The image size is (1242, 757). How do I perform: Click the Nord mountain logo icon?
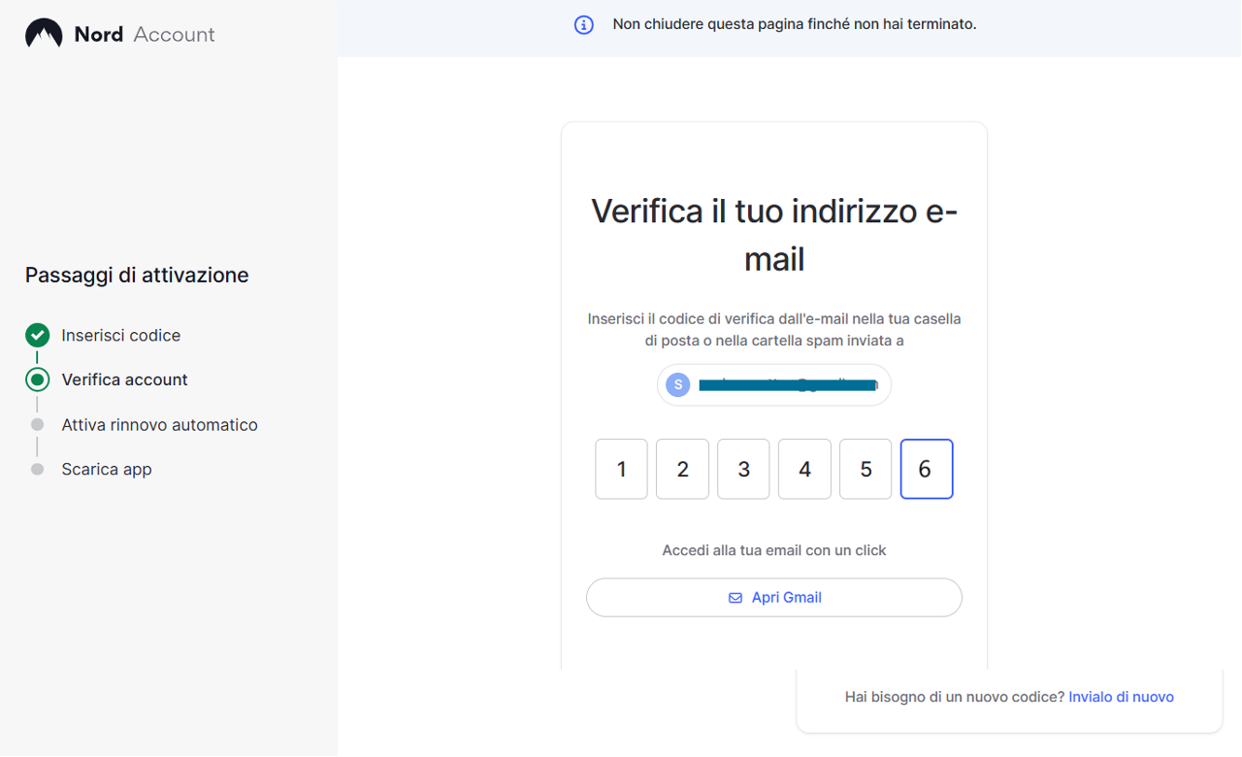click(44, 34)
